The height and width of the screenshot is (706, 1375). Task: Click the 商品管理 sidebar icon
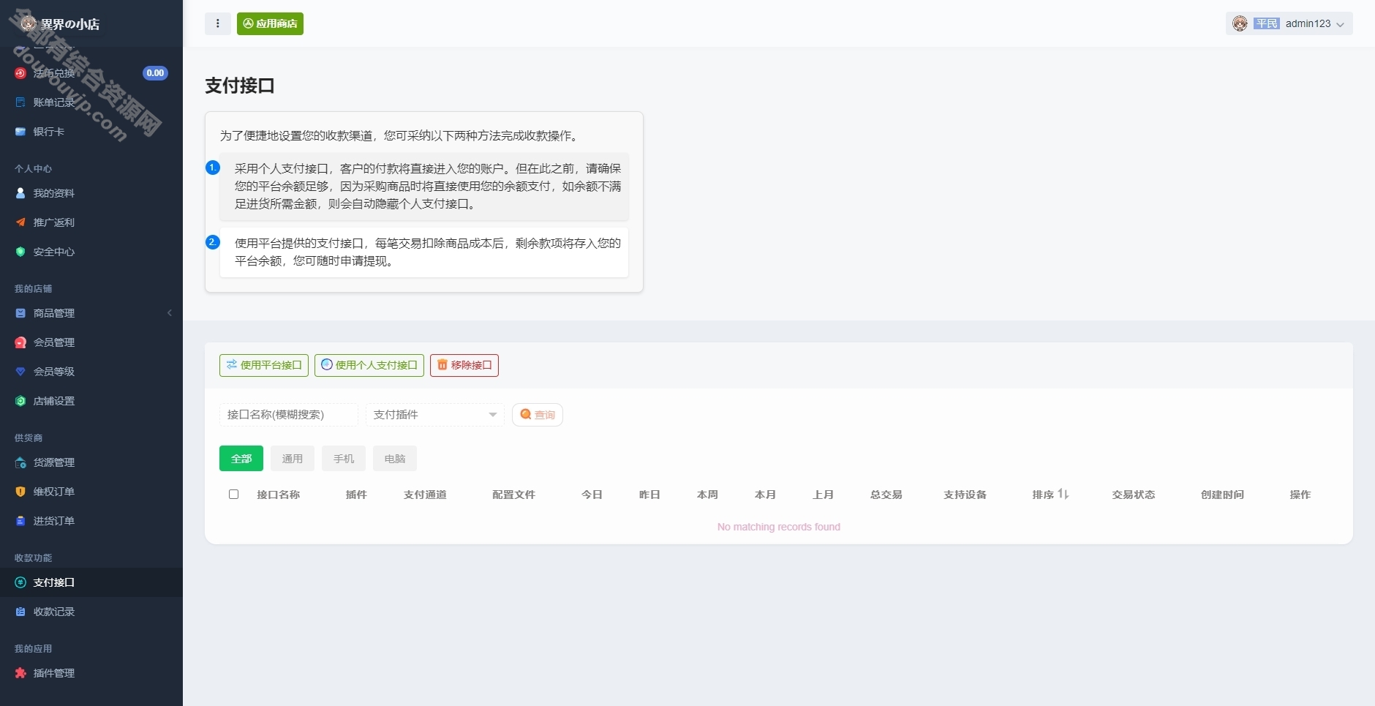pyautogui.click(x=20, y=313)
